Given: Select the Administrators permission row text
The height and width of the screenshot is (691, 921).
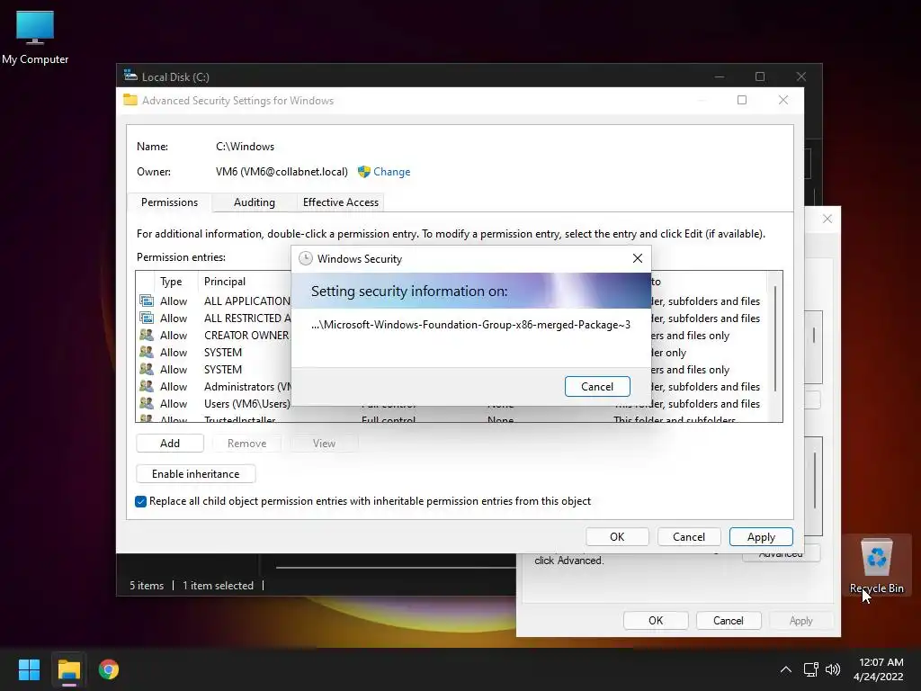Looking at the screenshot, I should click(248, 387).
